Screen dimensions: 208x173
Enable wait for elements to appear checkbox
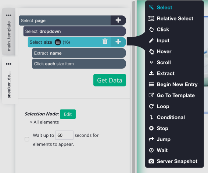(x=27, y=139)
